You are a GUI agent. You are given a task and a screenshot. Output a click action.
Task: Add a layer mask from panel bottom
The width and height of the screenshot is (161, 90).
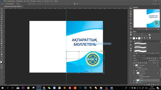point(149,85)
